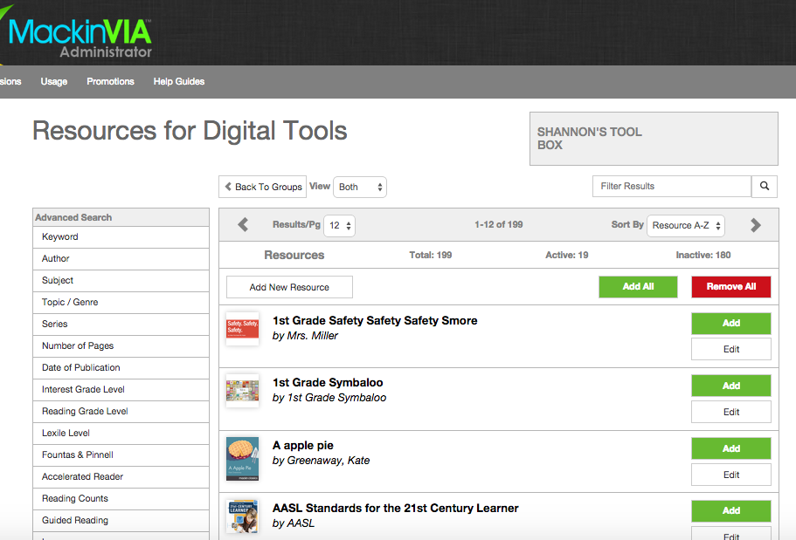The height and width of the screenshot is (540, 796).
Task: Click the search magnifier icon
Action: pyautogui.click(x=765, y=186)
